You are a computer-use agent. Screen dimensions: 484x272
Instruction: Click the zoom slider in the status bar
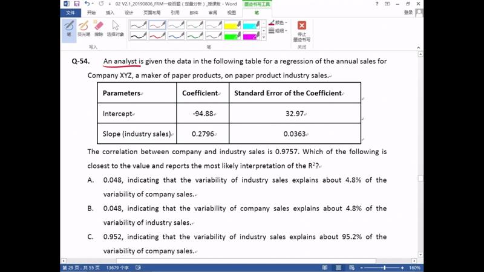tap(384, 268)
